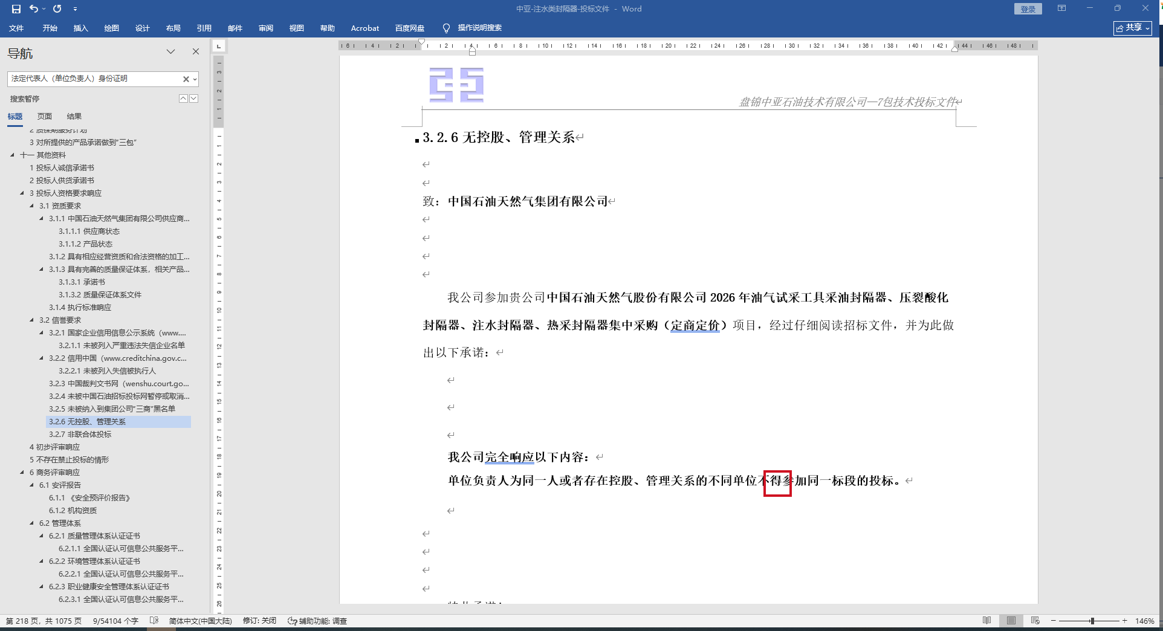This screenshot has width=1163, height=631.
Task: Open the 设计 ribbon tab
Action: pos(142,28)
